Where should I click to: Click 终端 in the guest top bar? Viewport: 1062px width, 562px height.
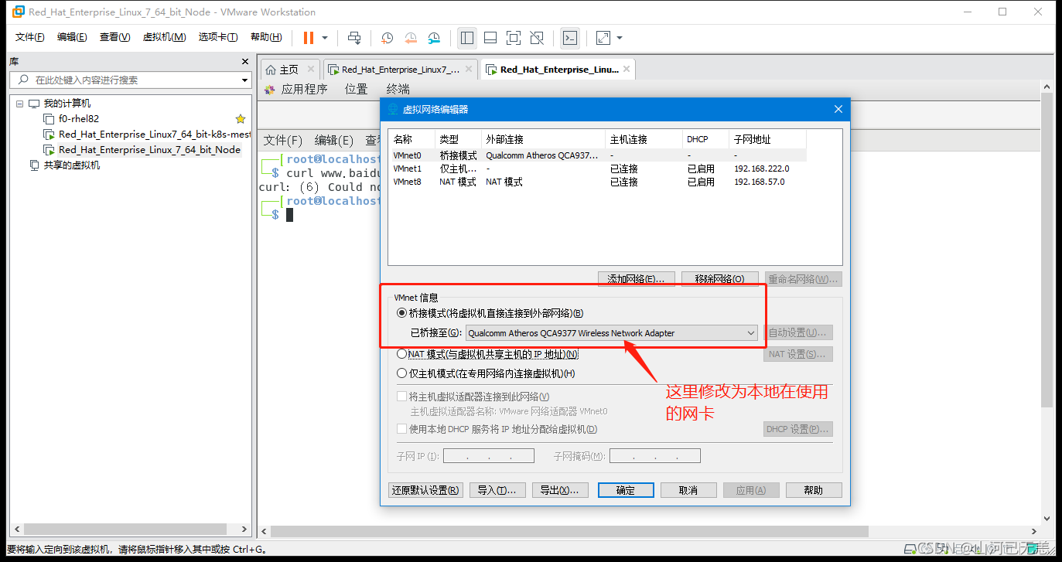coord(398,90)
